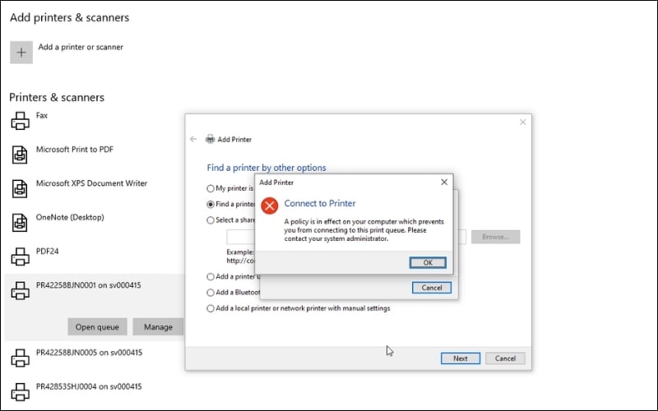Click Cancel below the error dialog

[x=432, y=288]
